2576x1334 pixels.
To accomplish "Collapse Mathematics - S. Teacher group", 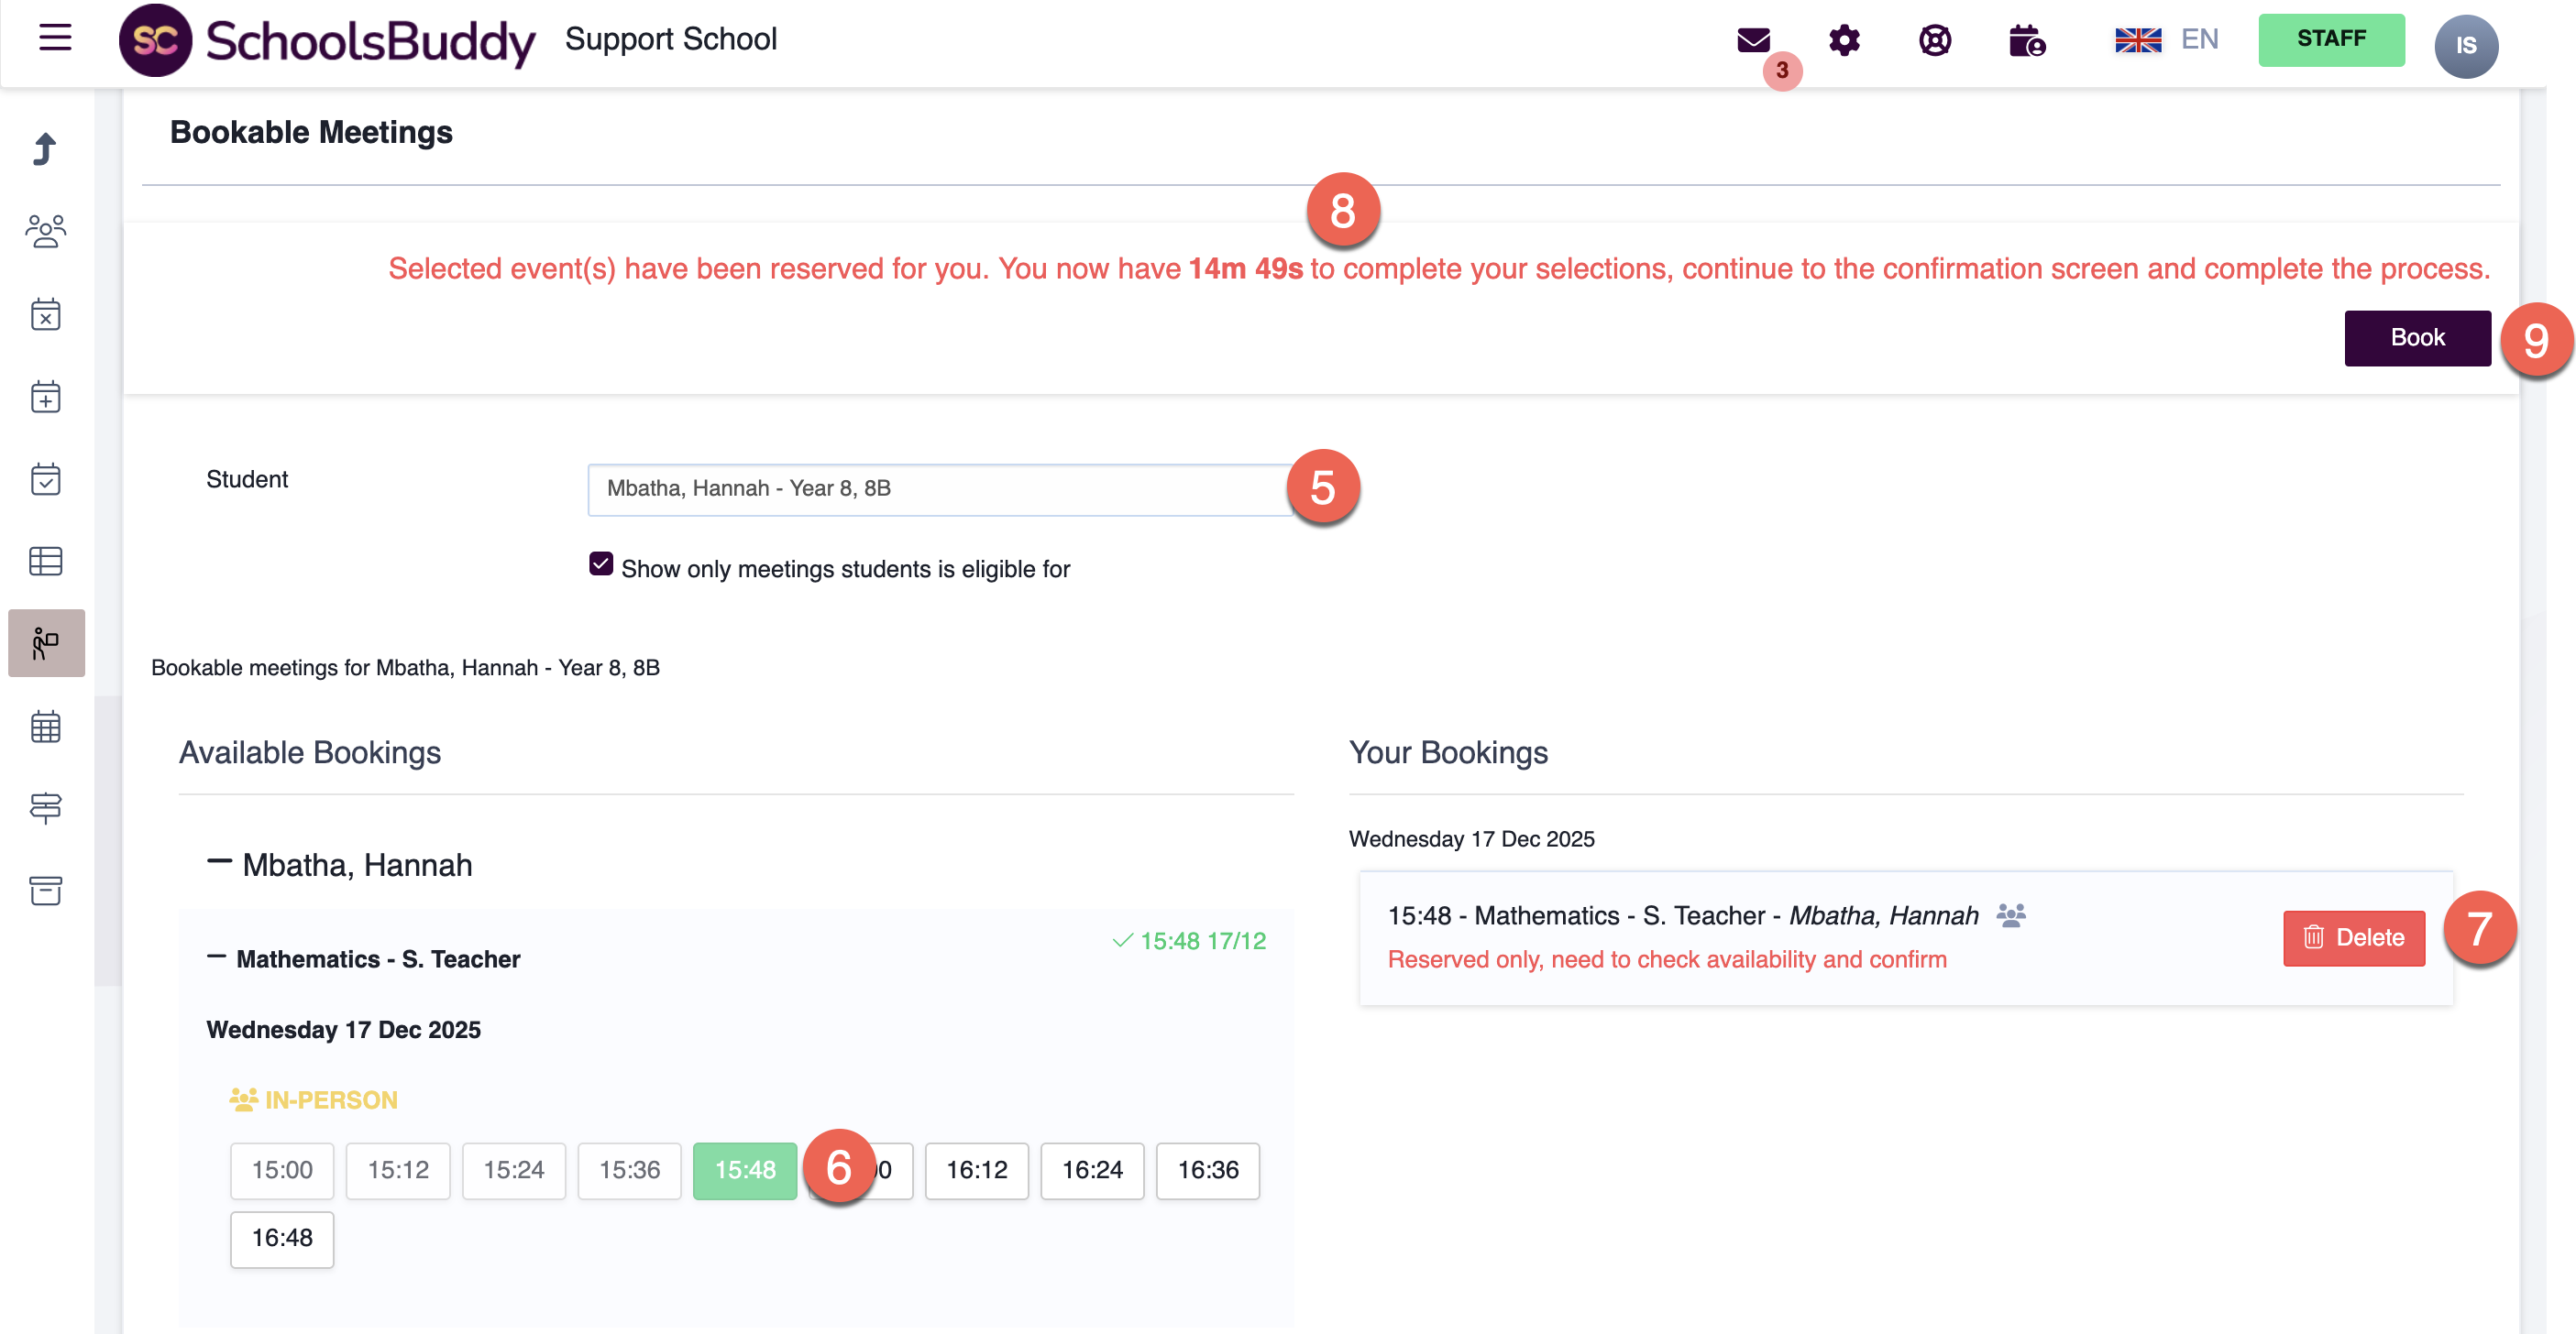I will pos(216,957).
